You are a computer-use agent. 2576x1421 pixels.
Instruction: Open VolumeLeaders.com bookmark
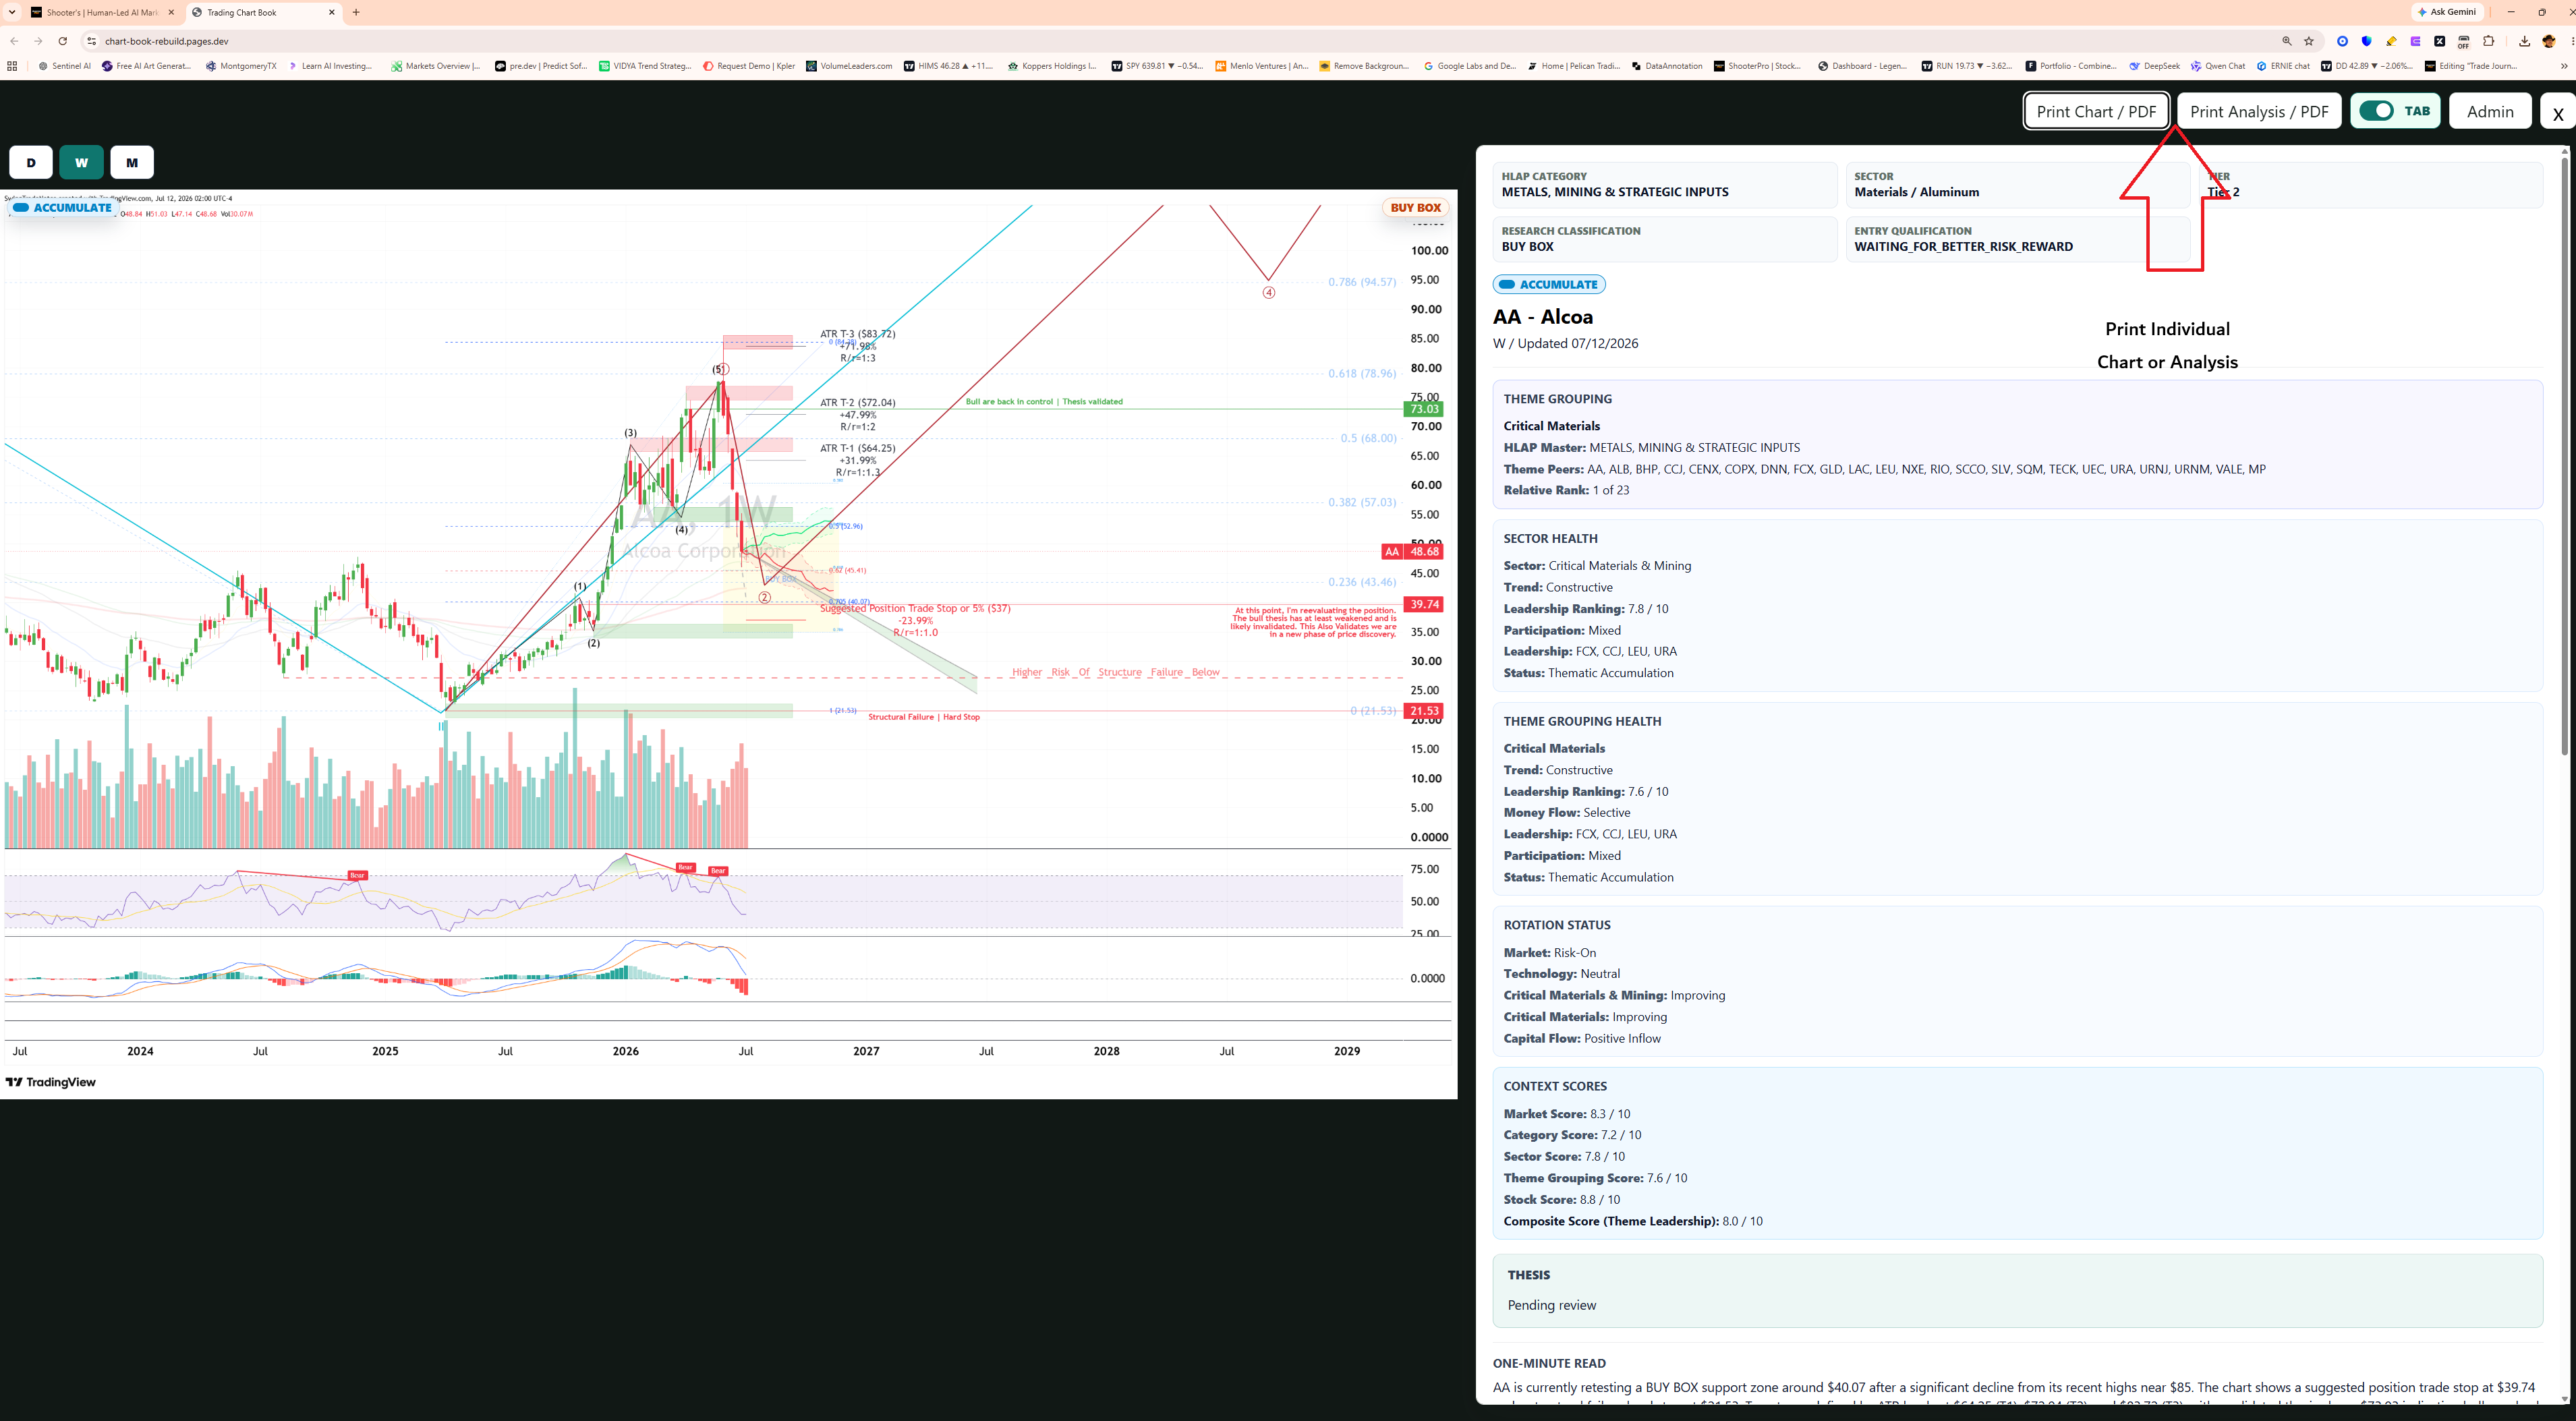pyautogui.click(x=850, y=66)
